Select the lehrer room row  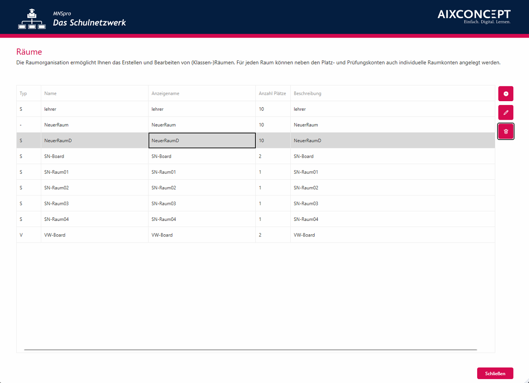click(50, 109)
